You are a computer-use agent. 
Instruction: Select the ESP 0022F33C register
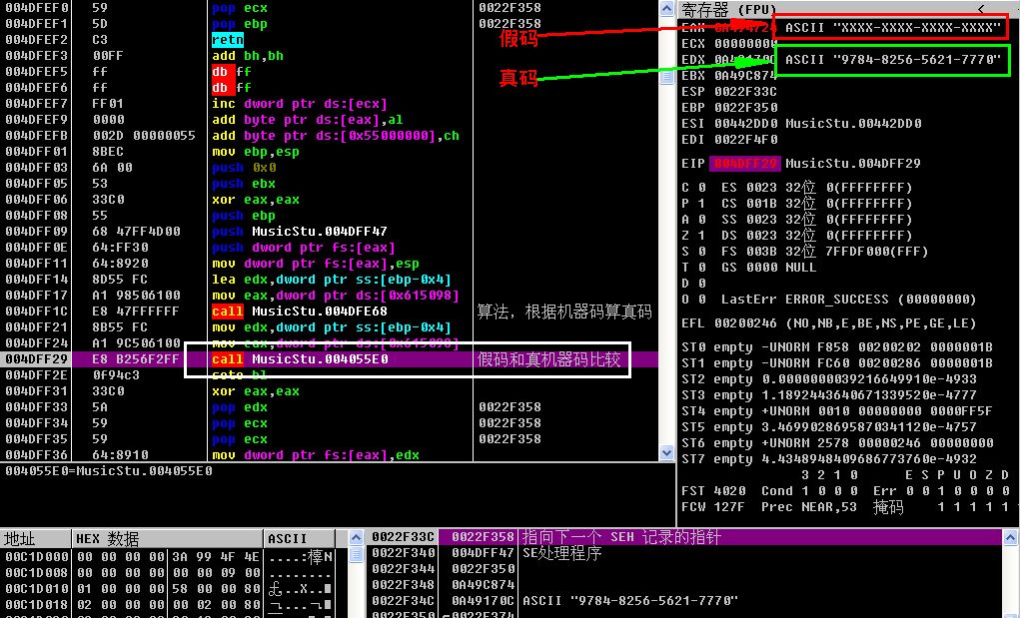click(729, 92)
